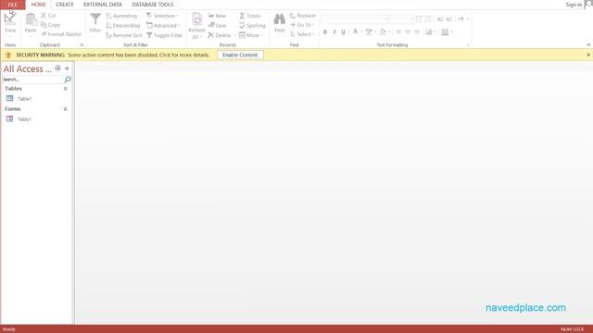593x333 pixels.
Task: Open the More records dropdown
Action: click(x=251, y=35)
